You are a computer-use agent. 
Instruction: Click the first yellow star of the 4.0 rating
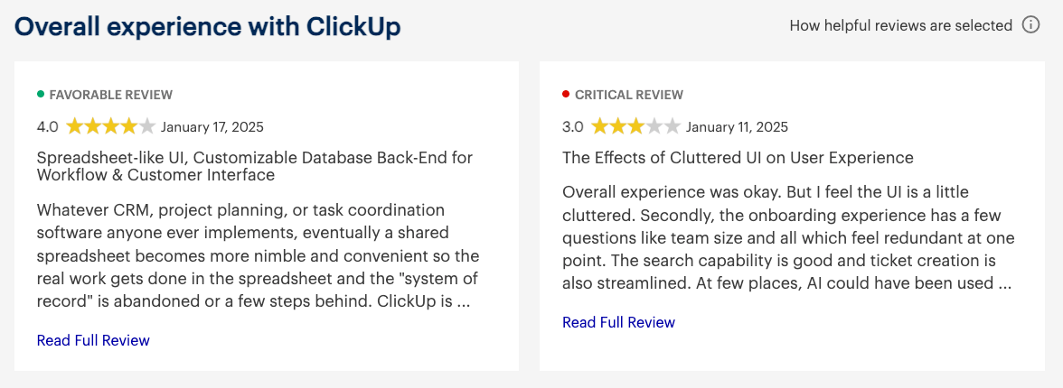pos(74,126)
